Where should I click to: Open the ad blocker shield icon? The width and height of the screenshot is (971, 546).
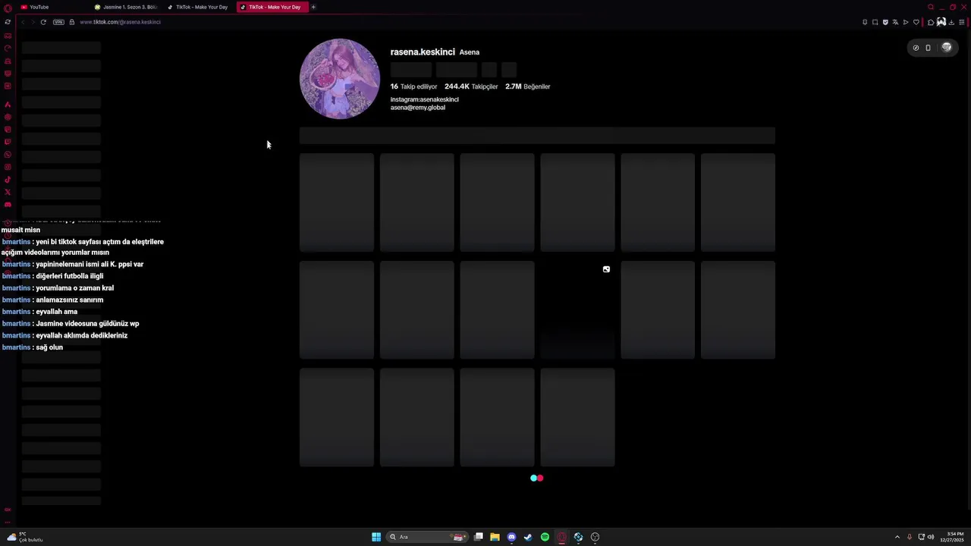tap(885, 22)
